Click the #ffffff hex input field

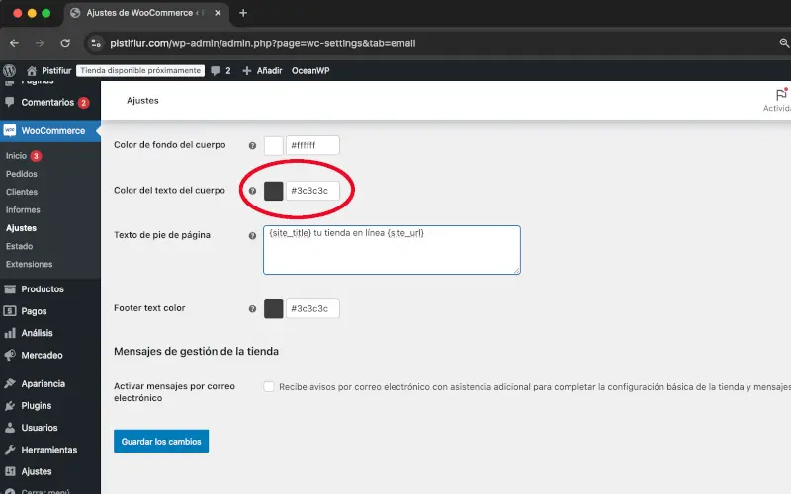coord(312,145)
